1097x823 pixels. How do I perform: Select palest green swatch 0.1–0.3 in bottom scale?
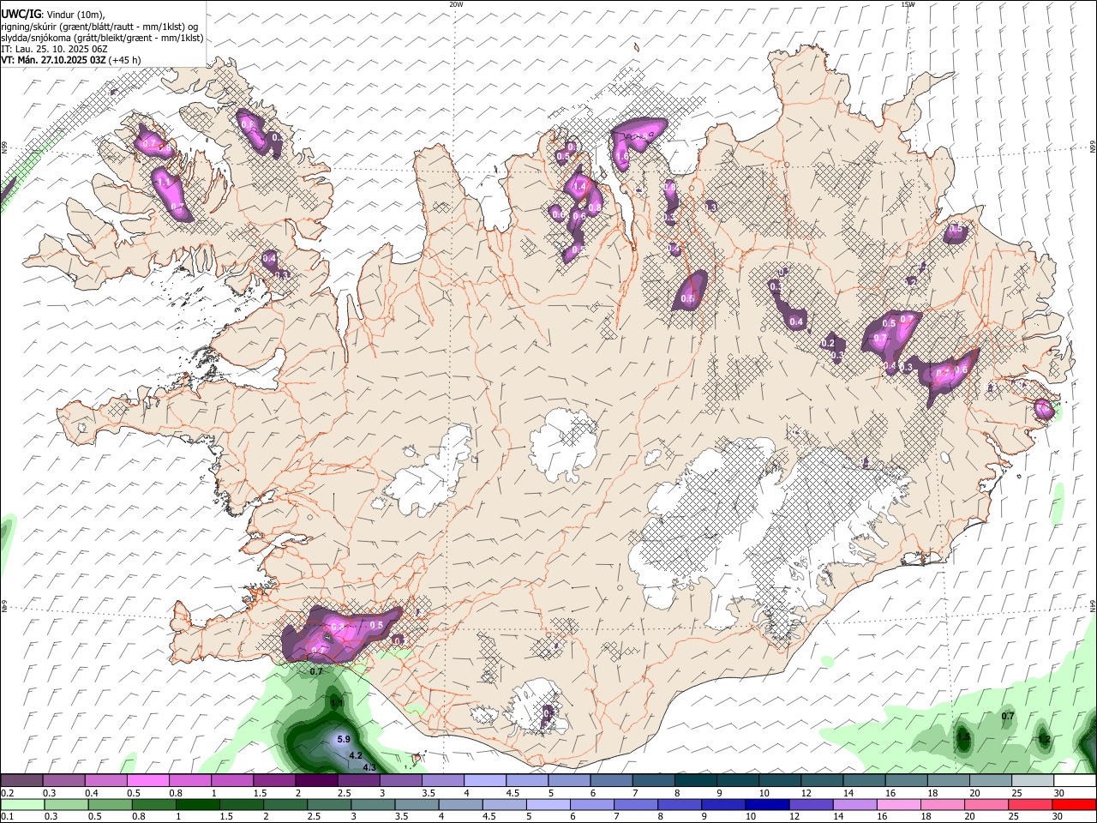(x=23, y=805)
